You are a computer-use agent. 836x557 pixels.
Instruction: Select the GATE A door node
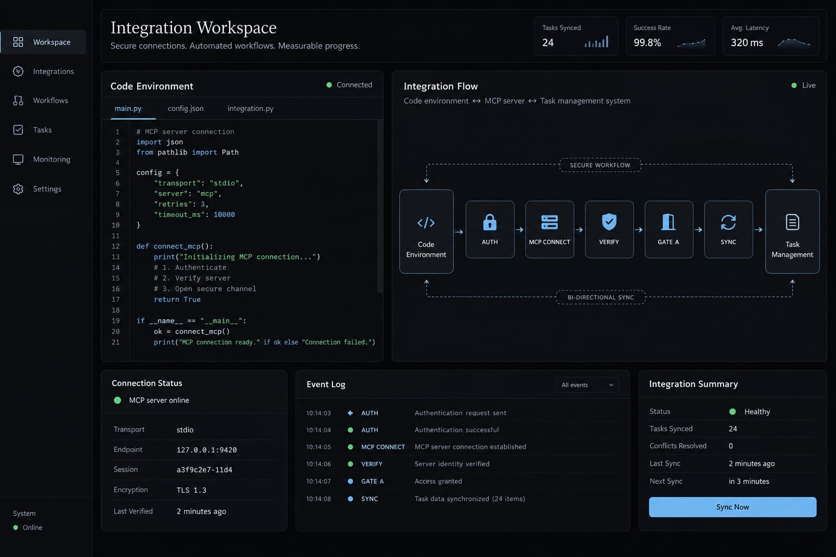[x=668, y=230]
